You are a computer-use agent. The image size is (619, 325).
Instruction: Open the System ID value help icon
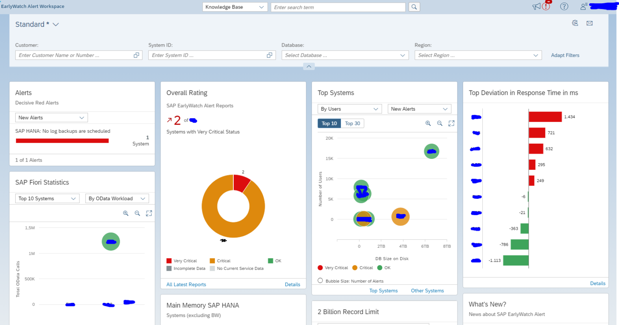(x=269, y=55)
